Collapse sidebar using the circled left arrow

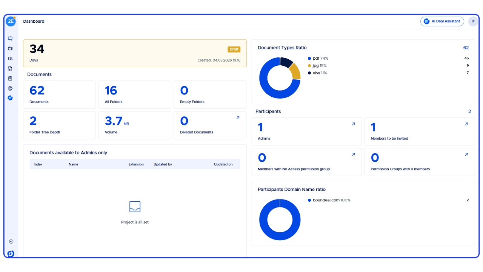[11, 241]
